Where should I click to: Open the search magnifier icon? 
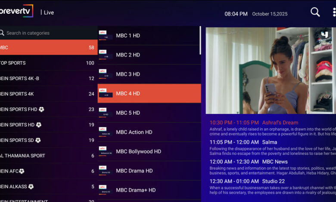pos(315,12)
